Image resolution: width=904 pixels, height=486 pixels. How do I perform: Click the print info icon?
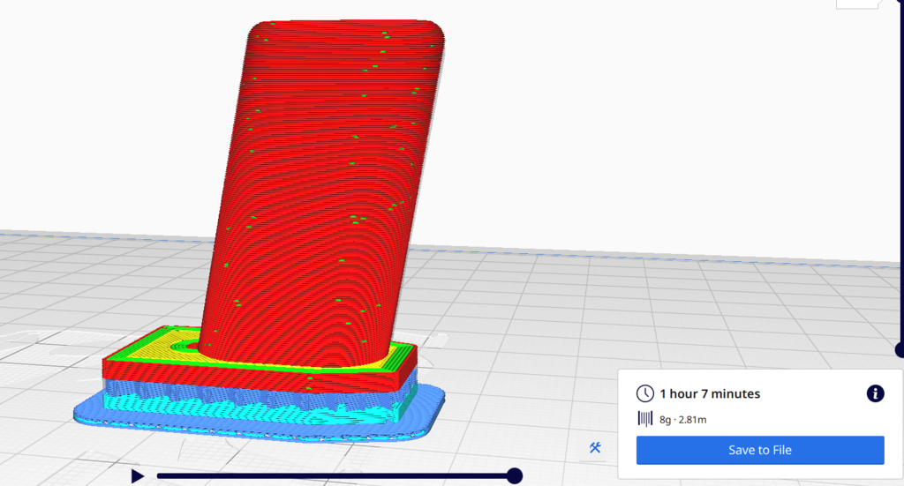875,393
